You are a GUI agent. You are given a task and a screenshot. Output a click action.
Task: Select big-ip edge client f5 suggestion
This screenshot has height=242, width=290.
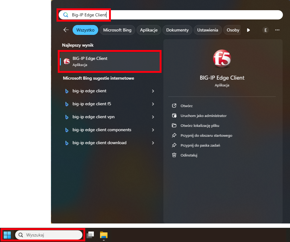[x=110, y=104]
